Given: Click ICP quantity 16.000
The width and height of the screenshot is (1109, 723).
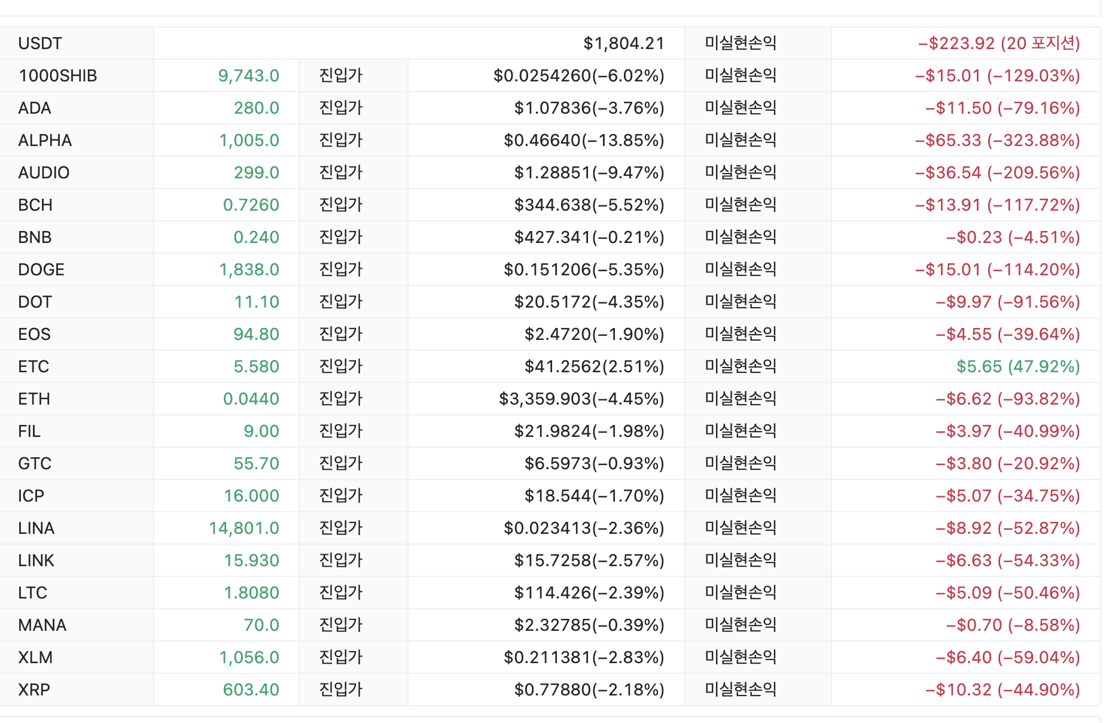Looking at the screenshot, I should tap(251, 496).
